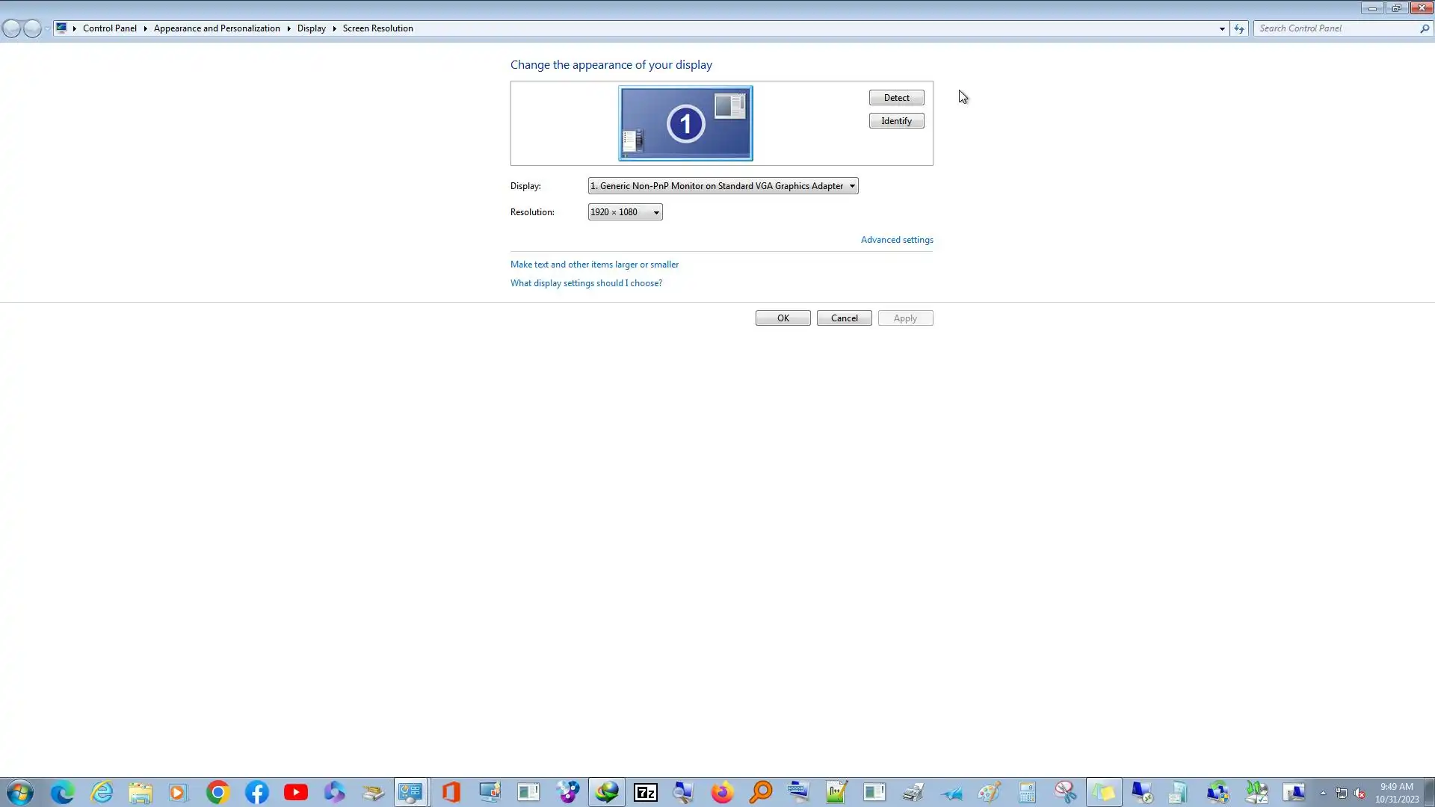Launch the YouTube taskbar shortcut
Screen dimensions: 1435x807
coord(295,792)
